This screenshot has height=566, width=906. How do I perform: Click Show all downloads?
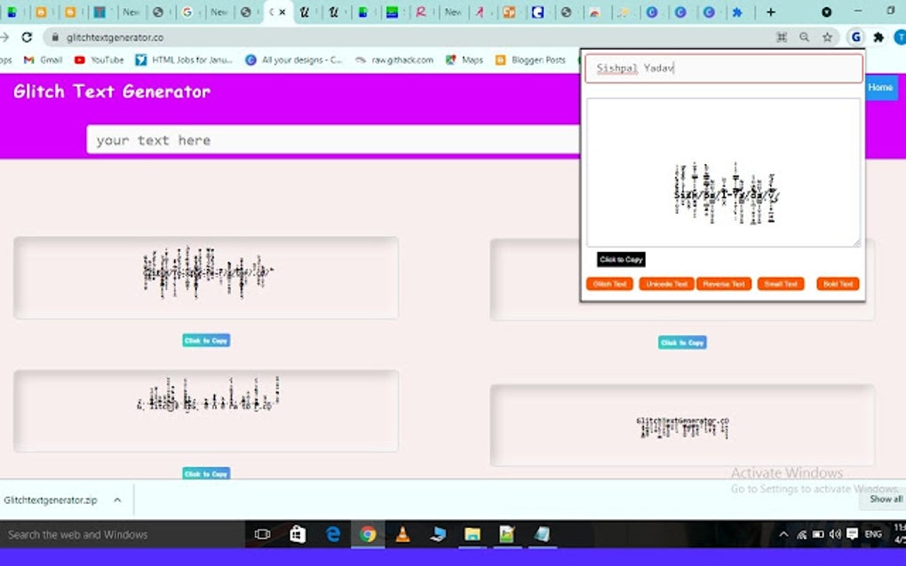[x=886, y=499]
